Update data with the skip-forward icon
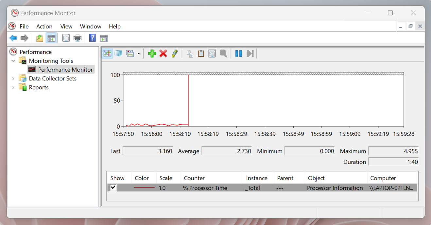The height and width of the screenshot is (225, 431). (250, 53)
